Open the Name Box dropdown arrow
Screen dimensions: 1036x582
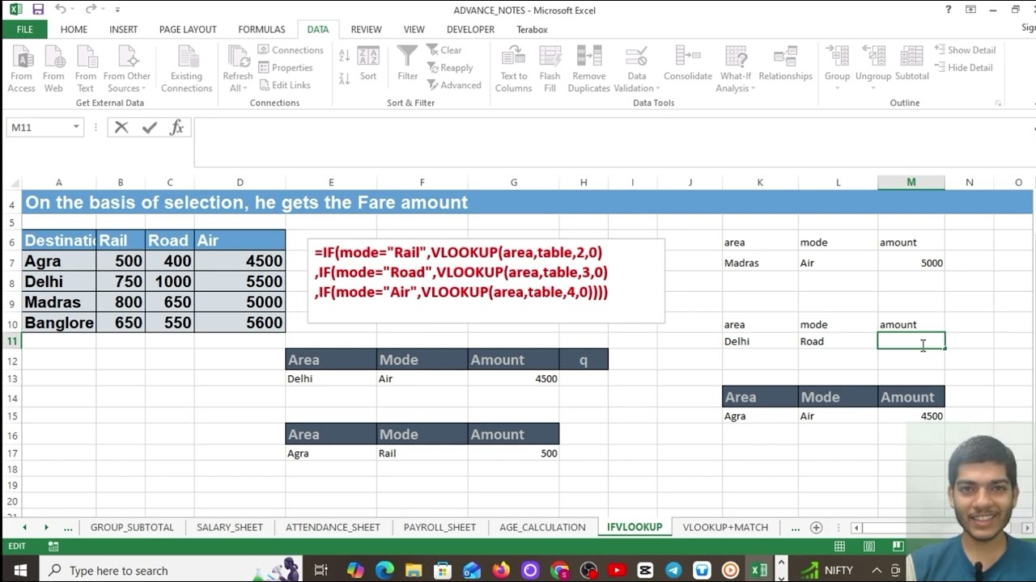[76, 127]
